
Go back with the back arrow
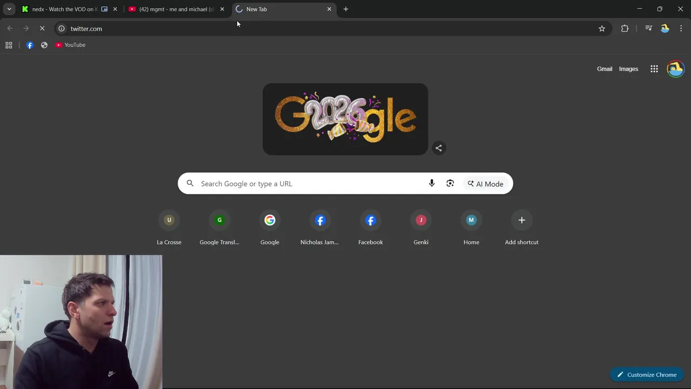pyautogui.click(x=10, y=29)
